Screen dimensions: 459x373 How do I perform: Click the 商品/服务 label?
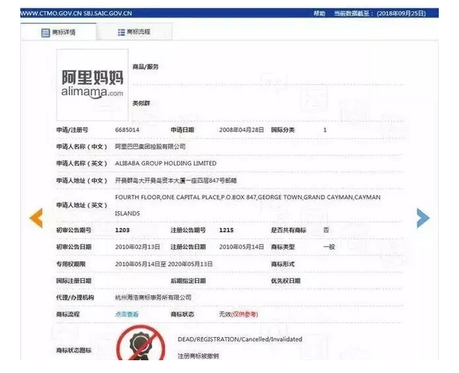pyautogui.click(x=145, y=67)
